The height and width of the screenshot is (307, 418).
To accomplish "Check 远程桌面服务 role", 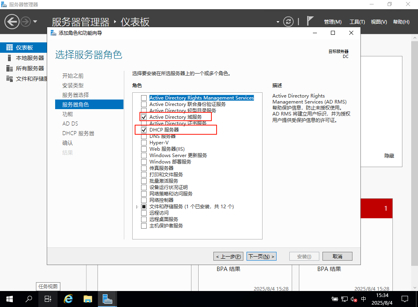I will point(144,219).
